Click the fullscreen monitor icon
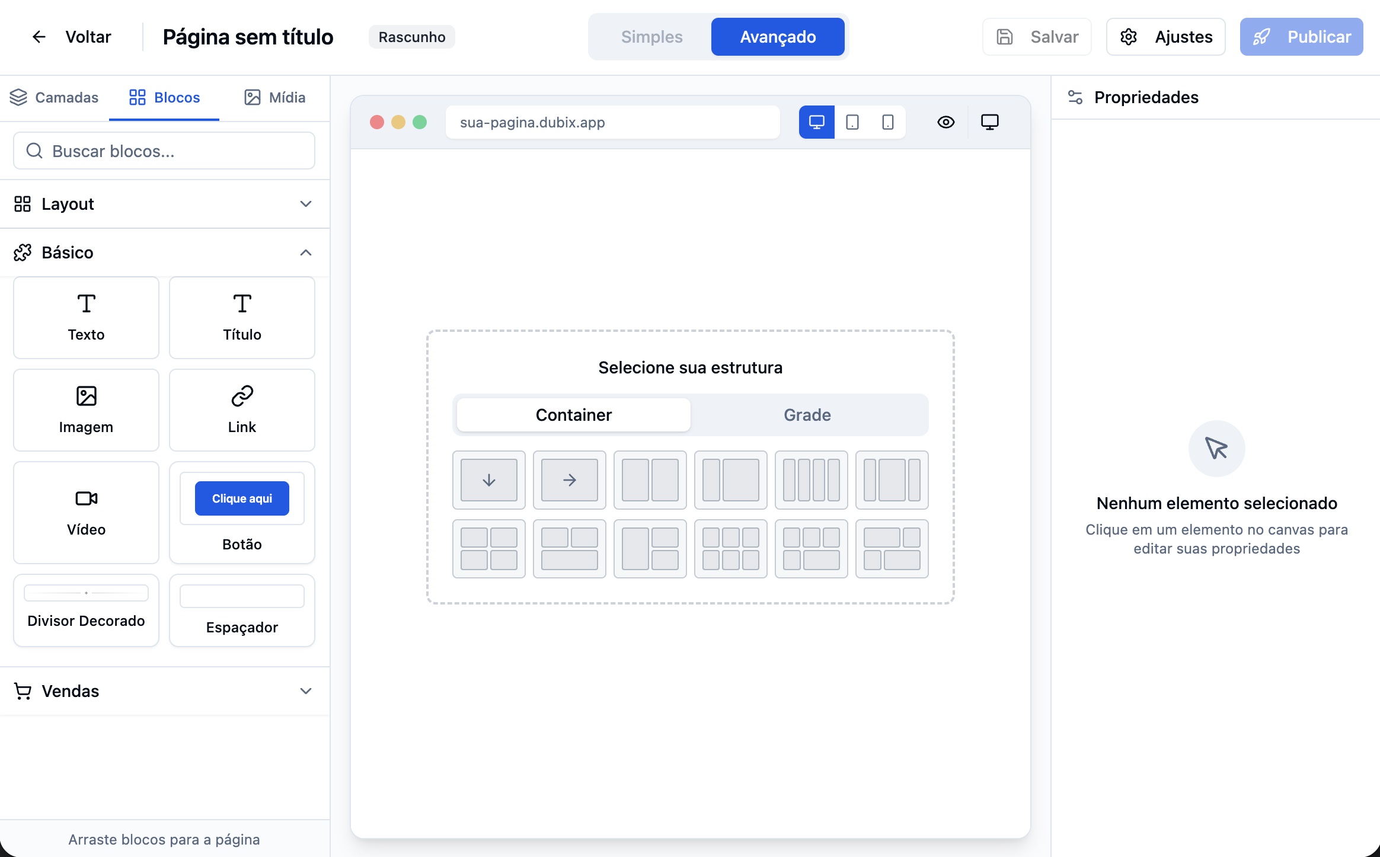Screen dimensions: 1380x857 pyautogui.click(x=989, y=122)
